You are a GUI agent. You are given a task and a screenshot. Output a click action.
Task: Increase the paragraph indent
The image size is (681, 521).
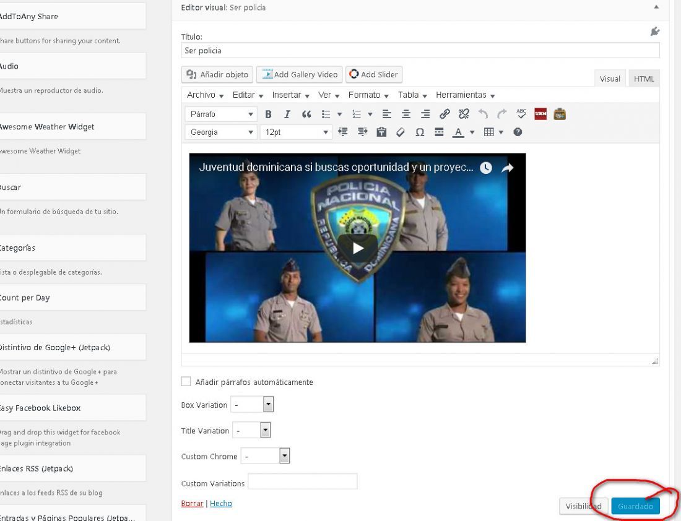362,132
